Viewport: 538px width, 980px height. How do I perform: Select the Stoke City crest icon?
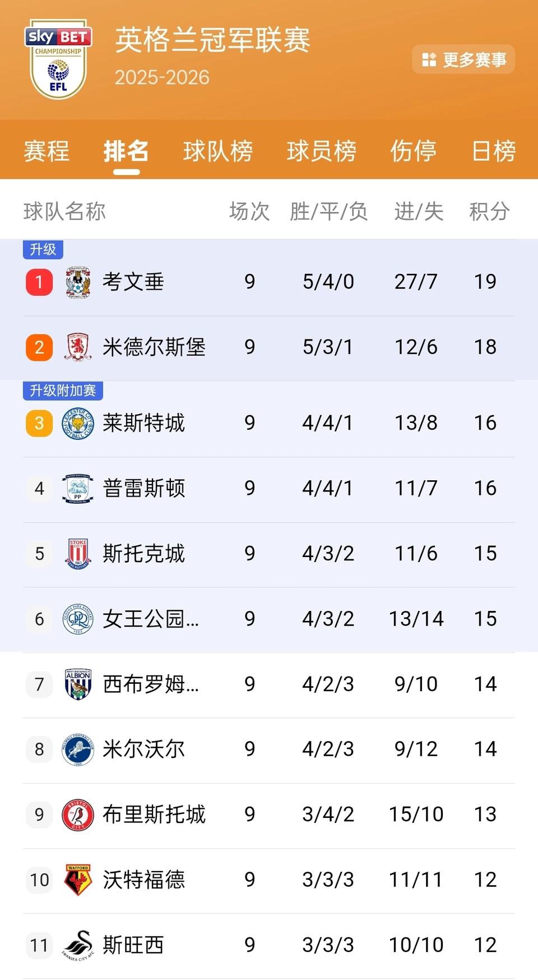pyautogui.click(x=78, y=554)
